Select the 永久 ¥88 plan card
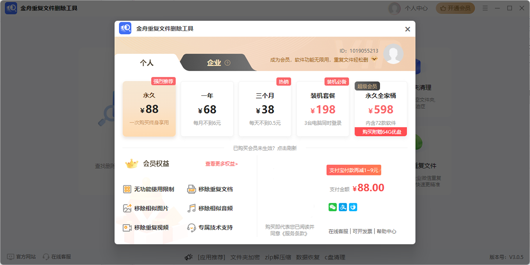Image resolution: width=530 pixels, height=265 pixels. (x=149, y=108)
